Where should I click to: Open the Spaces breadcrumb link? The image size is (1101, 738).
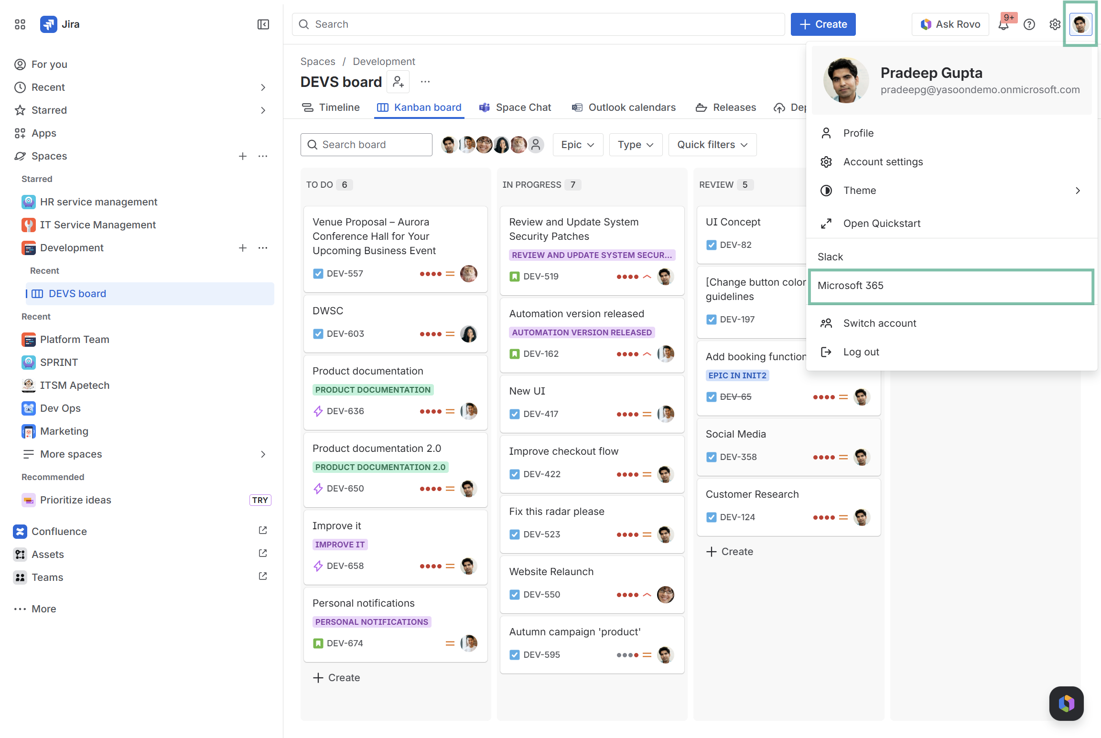click(318, 62)
